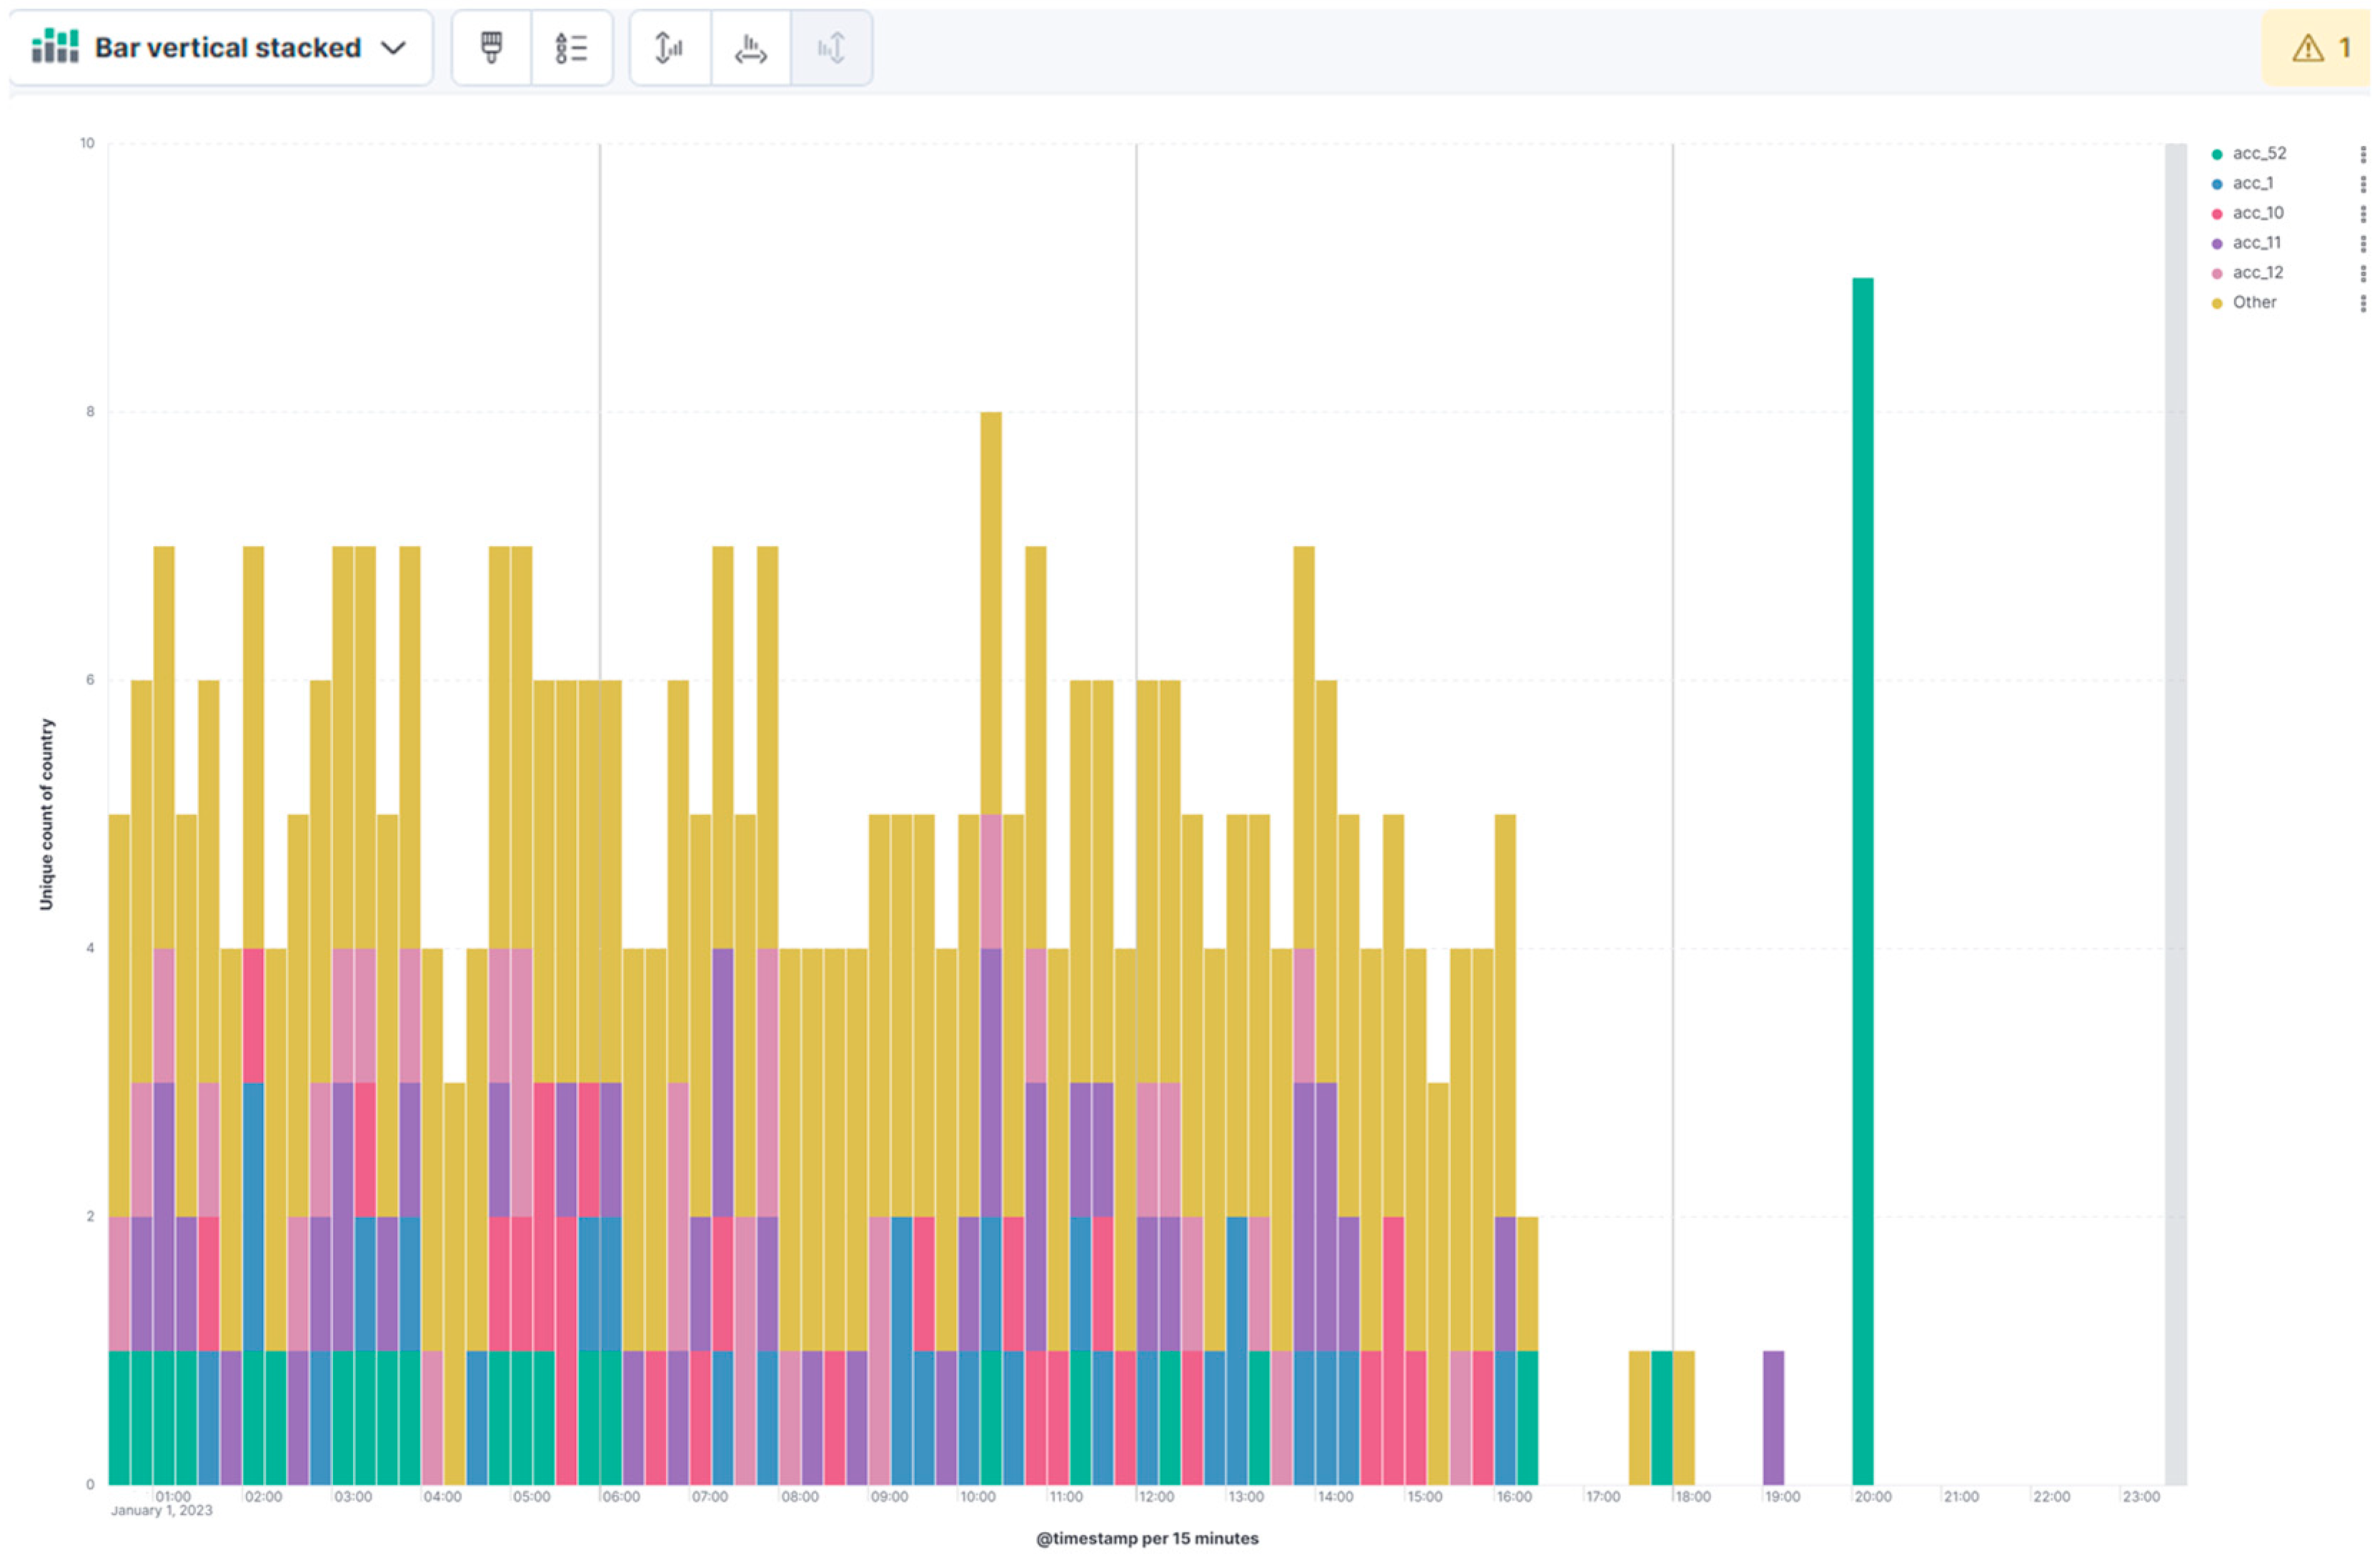The height and width of the screenshot is (1559, 2380).
Task: Toggle the acc_52 series via its legend label
Action: [2259, 153]
